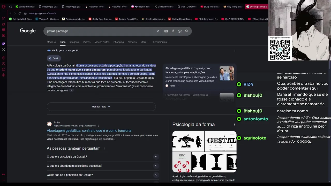Open Psitto card thumbnail photo
The height and width of the screenshot is (186, 331).
pyautogui.click(x=227, y=73)
